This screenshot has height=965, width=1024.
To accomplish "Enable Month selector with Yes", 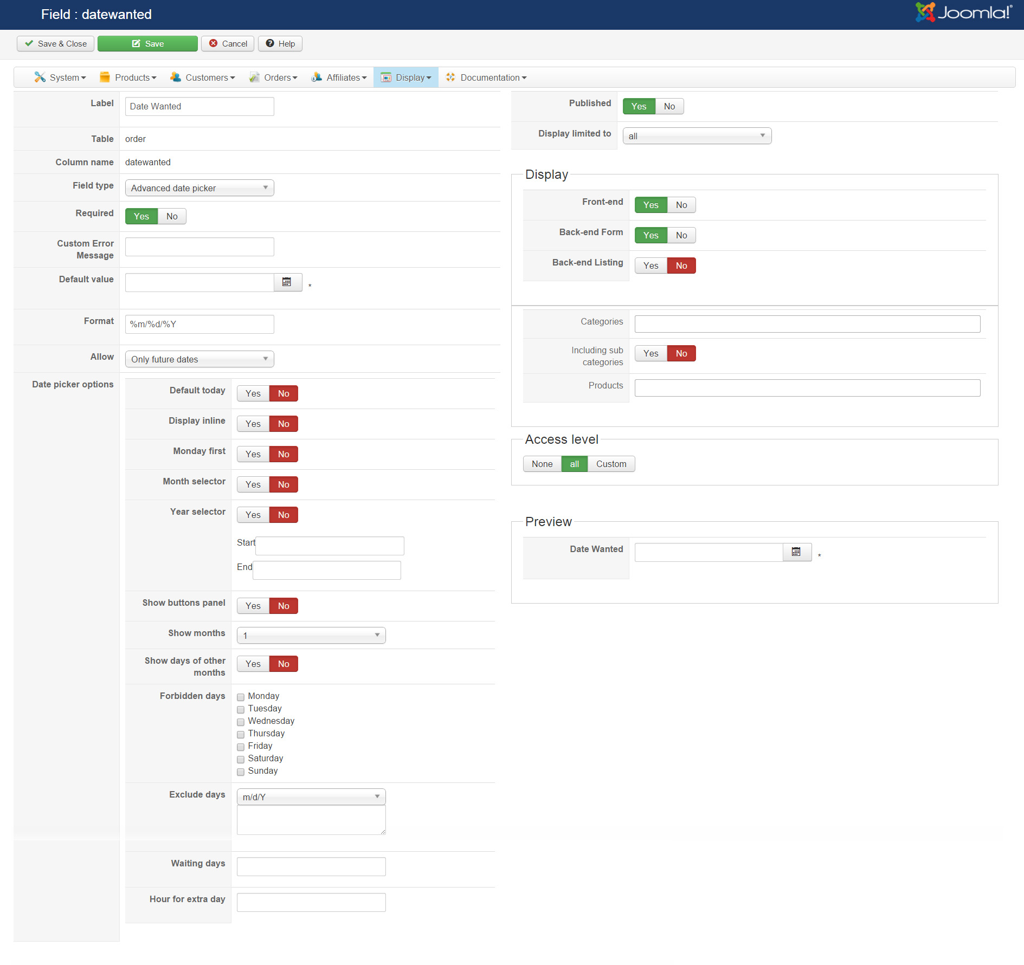I will (253, 484).
